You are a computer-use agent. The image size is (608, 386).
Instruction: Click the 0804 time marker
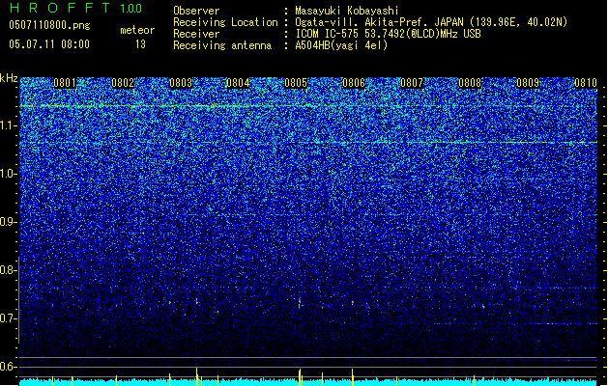point(238,83)
